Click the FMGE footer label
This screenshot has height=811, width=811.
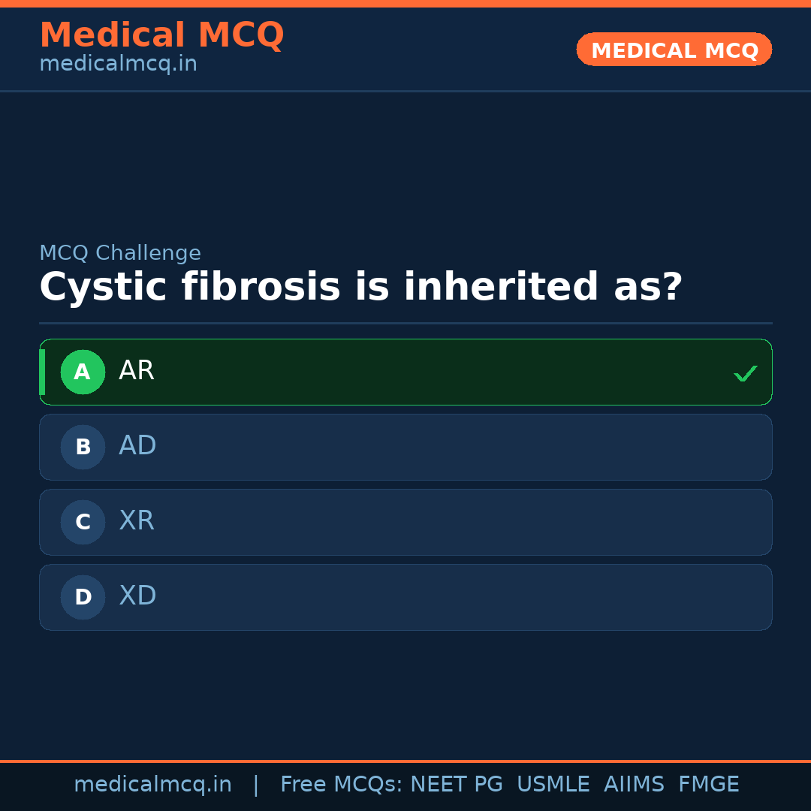tap(708, 783)
